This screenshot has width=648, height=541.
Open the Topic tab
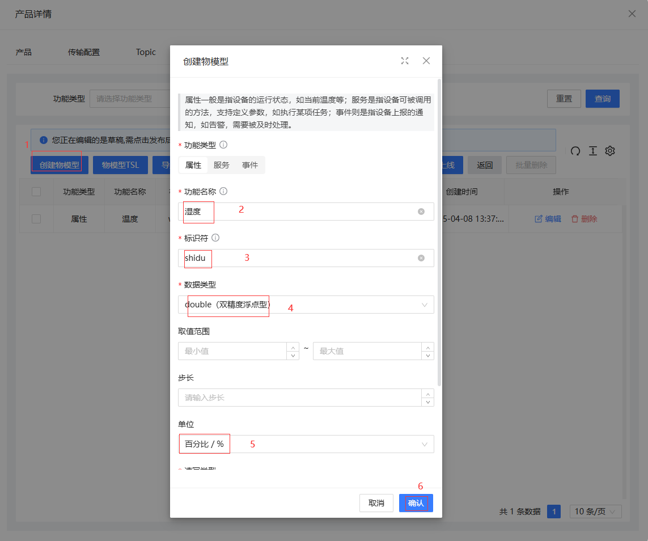click(x=146, y=52)
